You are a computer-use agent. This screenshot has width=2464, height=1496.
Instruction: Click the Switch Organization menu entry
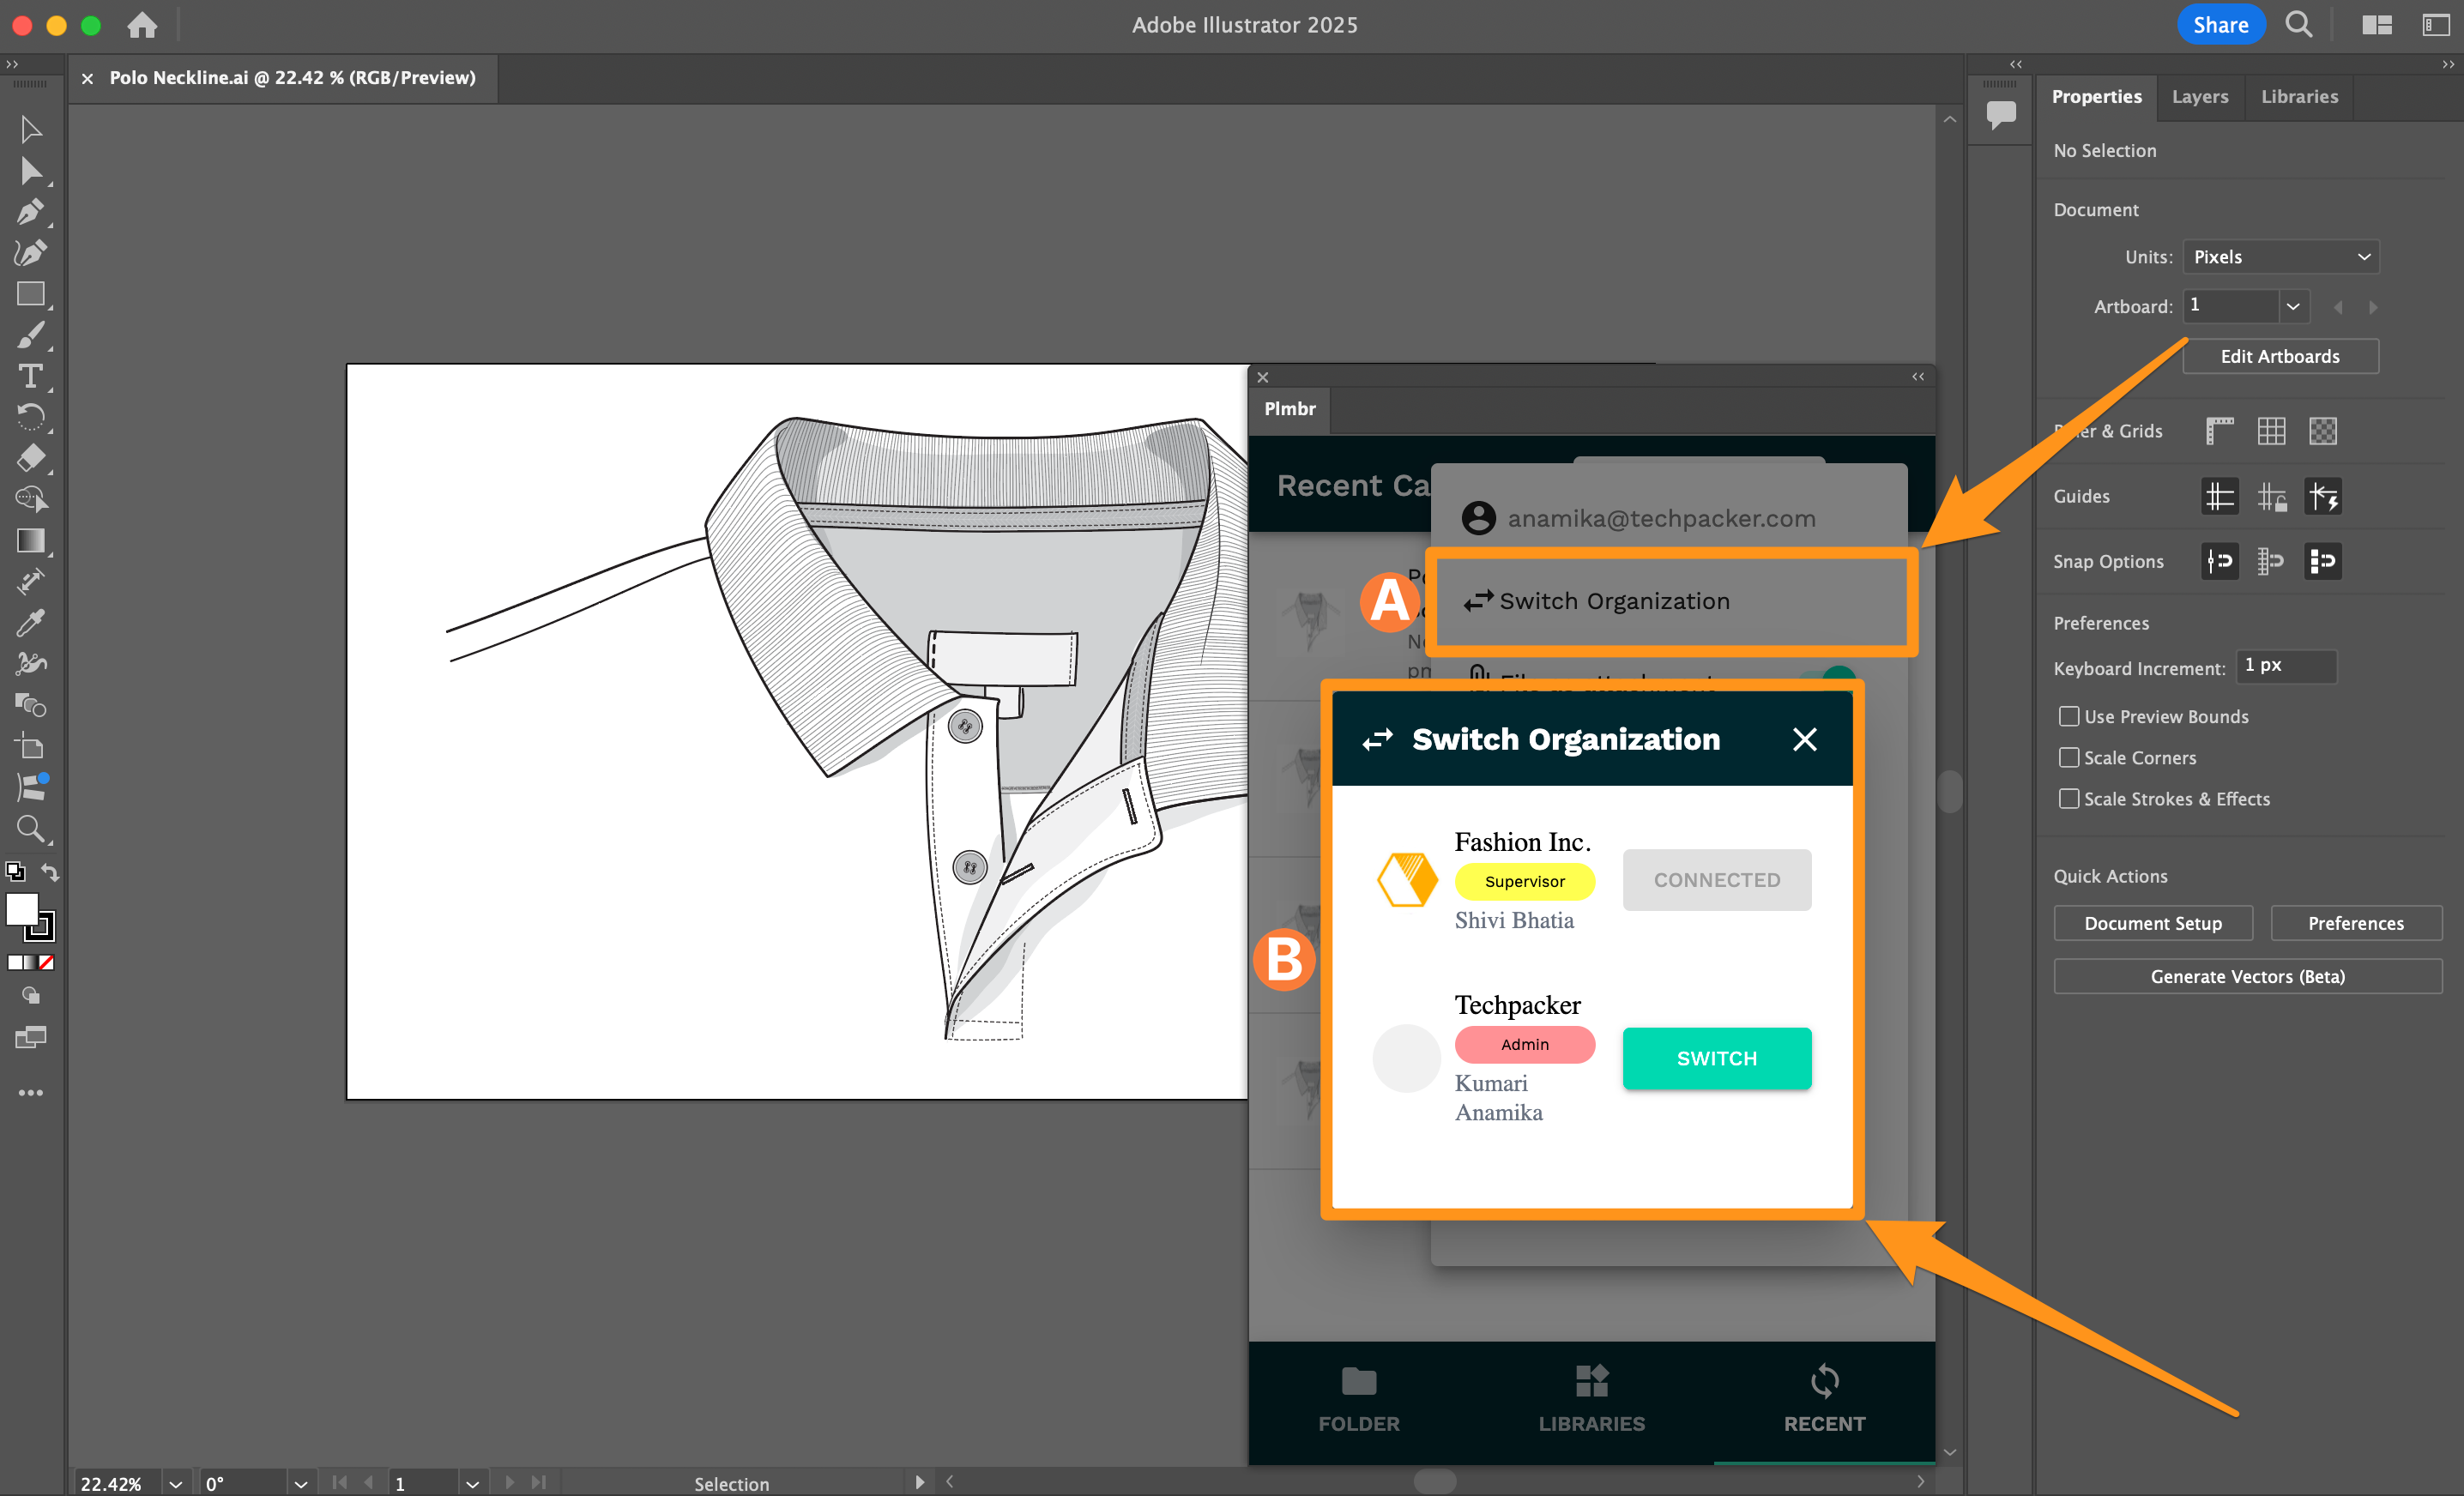point(1670,601)
